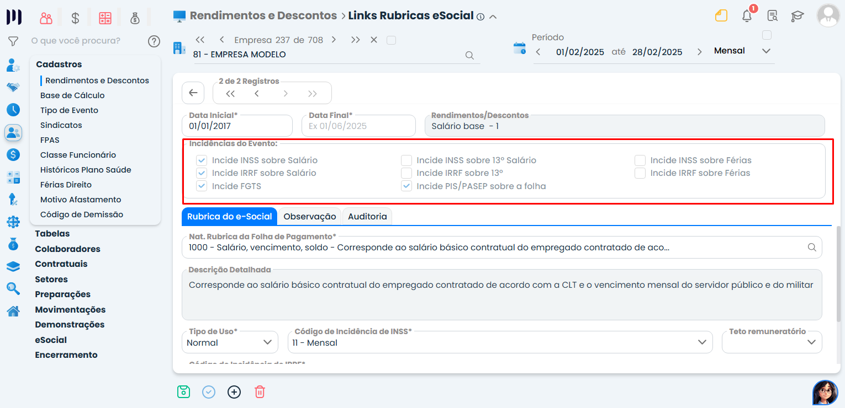Open the period calendar icon
845x408 pixels.
click(520, 48)
